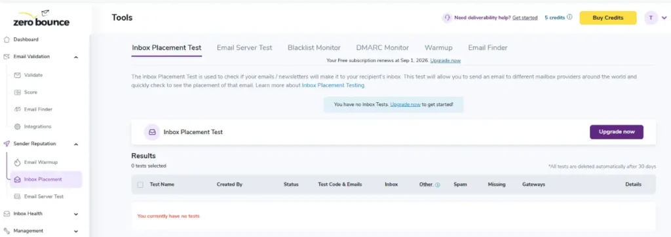Collapse the Email Validation section

pyautogui.click(x=76, y=57)
